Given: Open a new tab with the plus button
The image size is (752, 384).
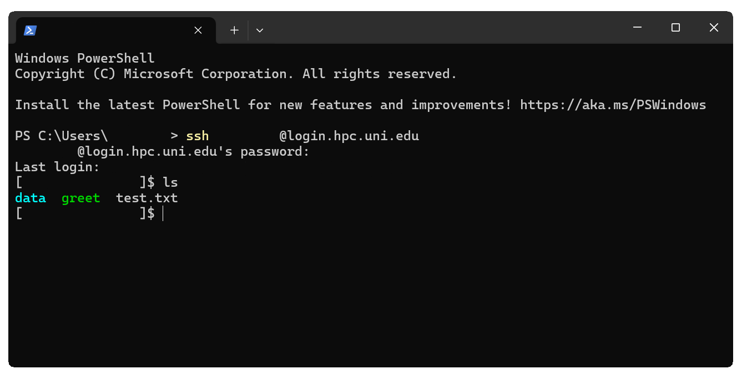Looking at the screenshot, I should pos(234,30).
